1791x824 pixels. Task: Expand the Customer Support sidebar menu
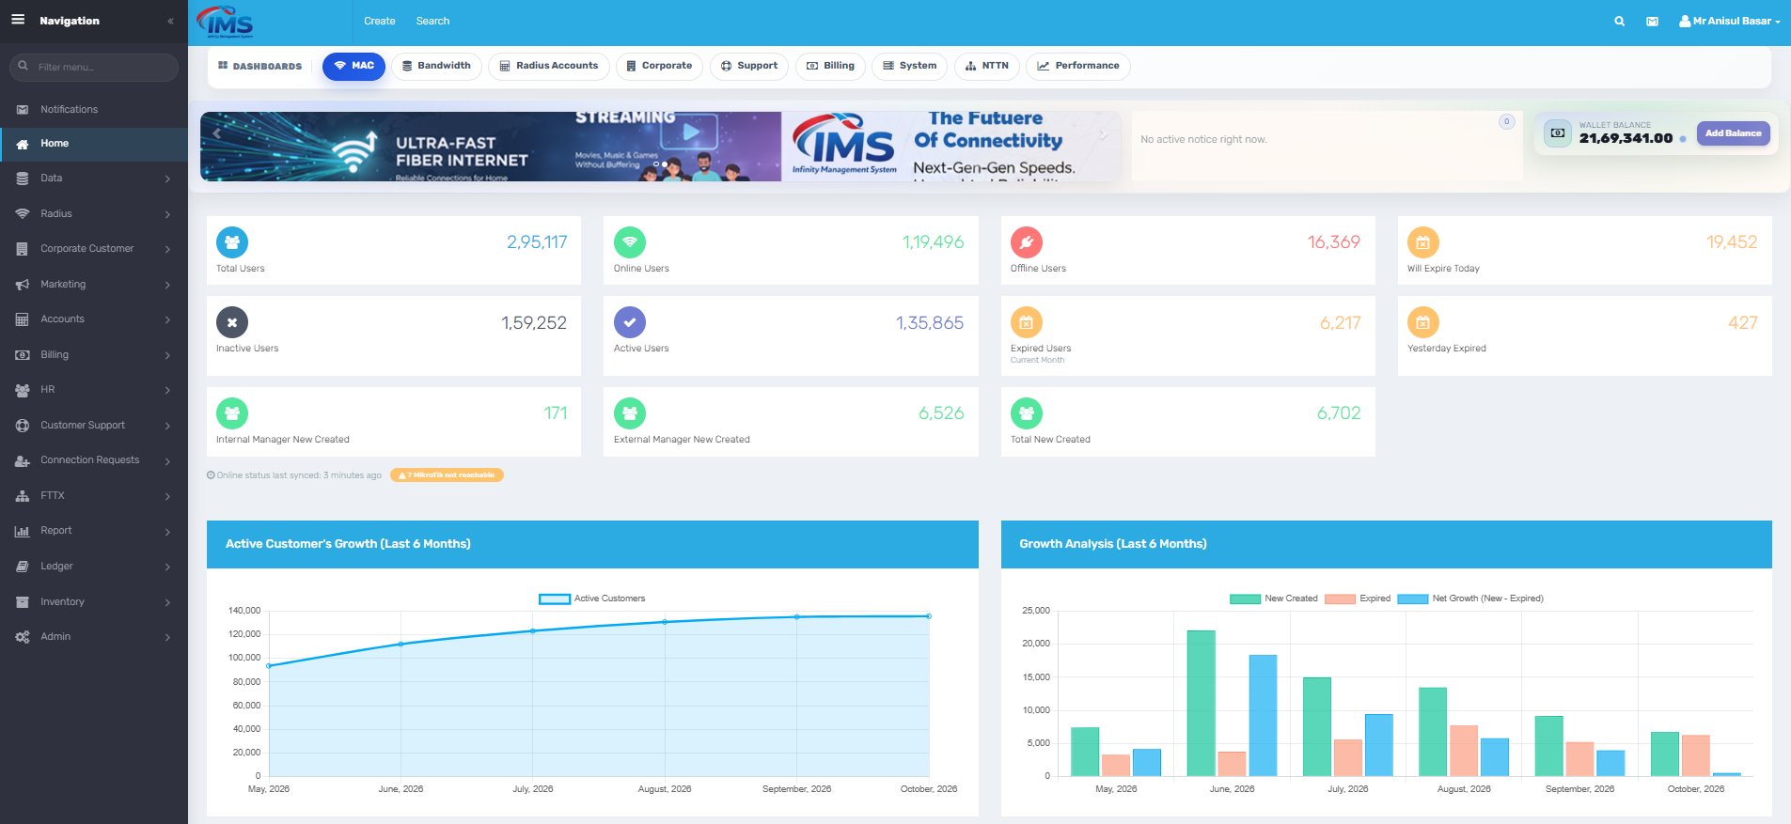(94, 426)
